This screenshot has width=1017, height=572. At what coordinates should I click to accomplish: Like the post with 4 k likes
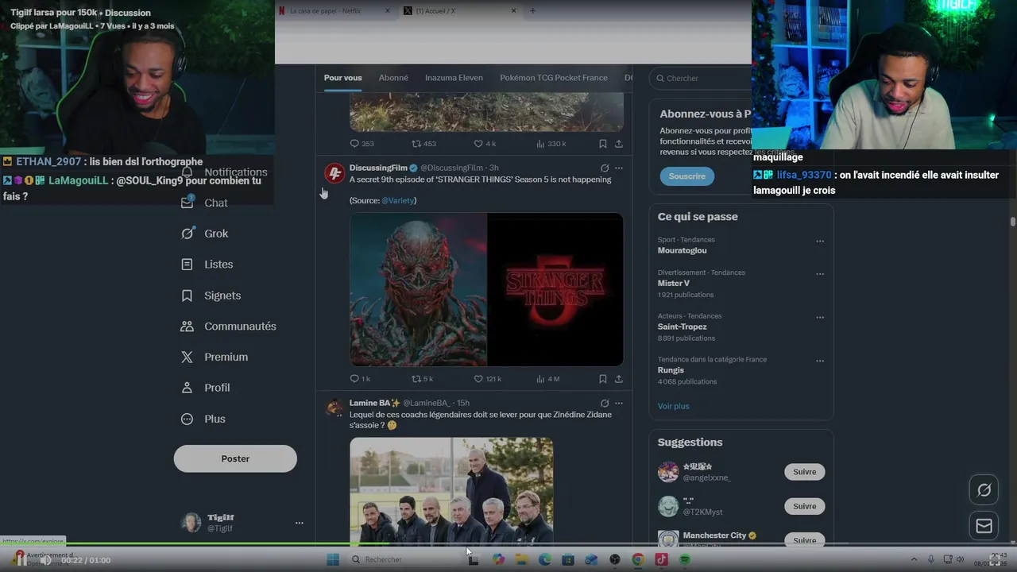pyautogui.click(x=485, y=144)
